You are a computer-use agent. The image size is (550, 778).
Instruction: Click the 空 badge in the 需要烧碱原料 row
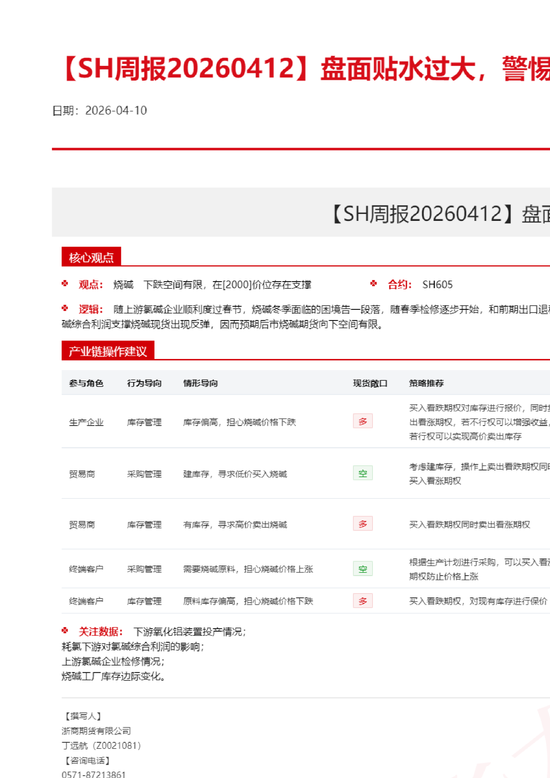(363, 569)
